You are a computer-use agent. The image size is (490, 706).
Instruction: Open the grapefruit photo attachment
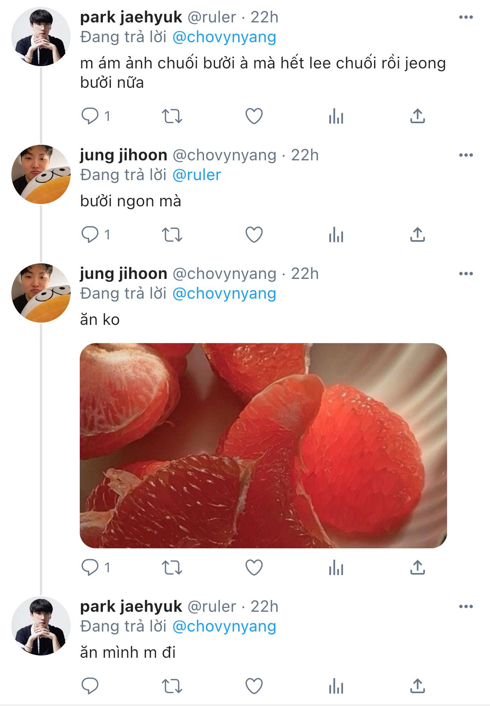point(263,446)
